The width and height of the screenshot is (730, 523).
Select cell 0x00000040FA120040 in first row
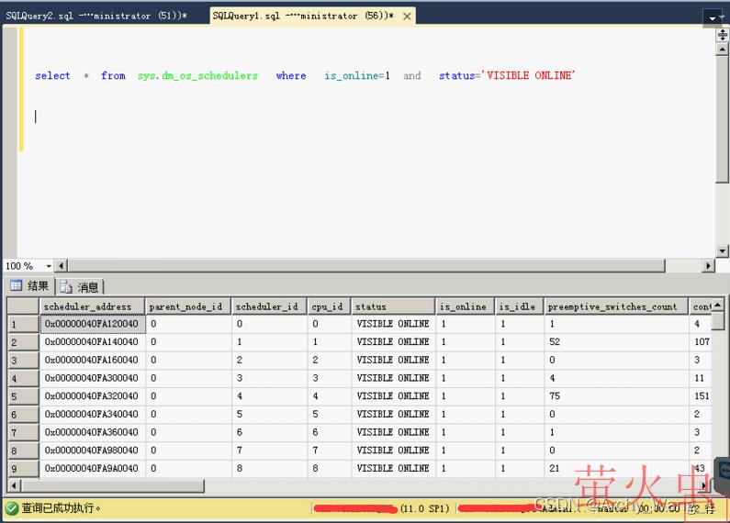91,324
